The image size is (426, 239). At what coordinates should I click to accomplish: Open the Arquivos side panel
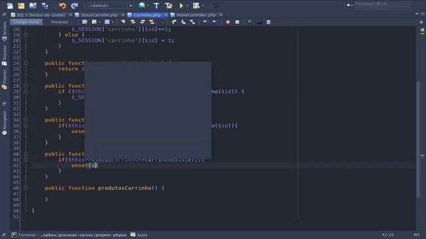(5, 55)
